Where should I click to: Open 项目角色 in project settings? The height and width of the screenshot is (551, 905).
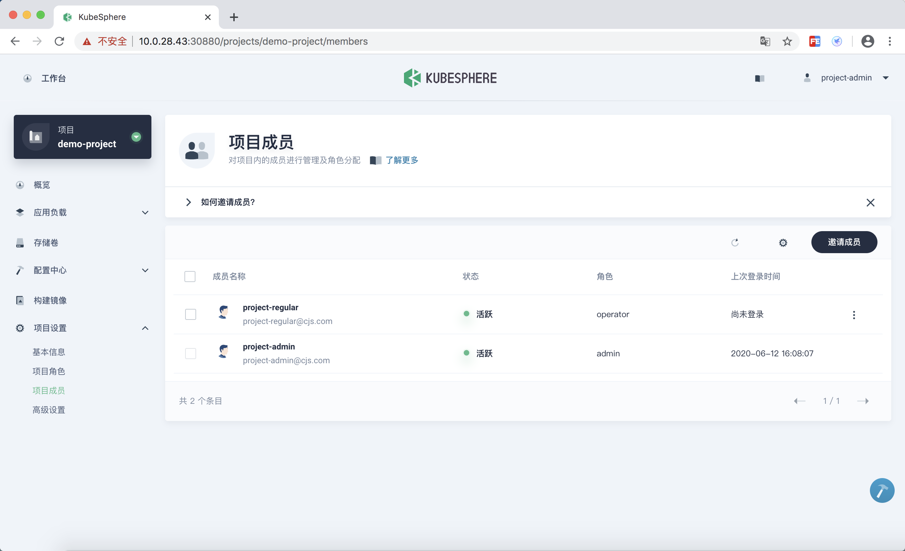point(49,371)
